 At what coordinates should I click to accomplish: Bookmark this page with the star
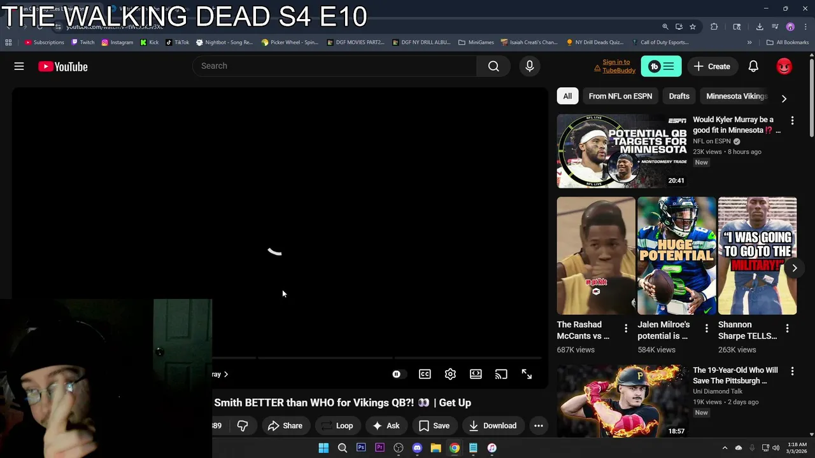click(x=693, y=27)
